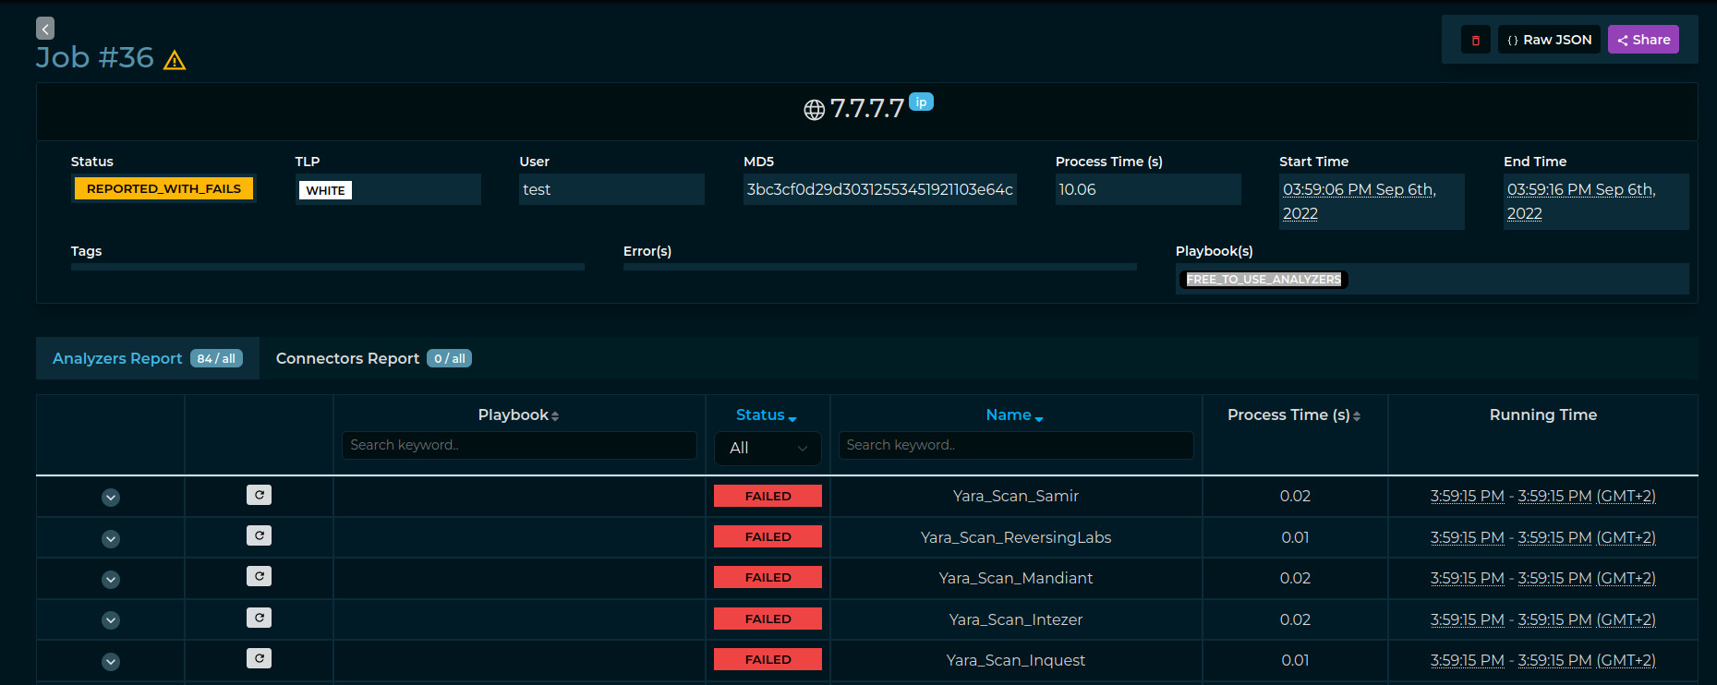Screen dimensions: 1717x685
Task: Click the running time for Yara_Scan_Inquest
Action: [x=1543, y=660]
